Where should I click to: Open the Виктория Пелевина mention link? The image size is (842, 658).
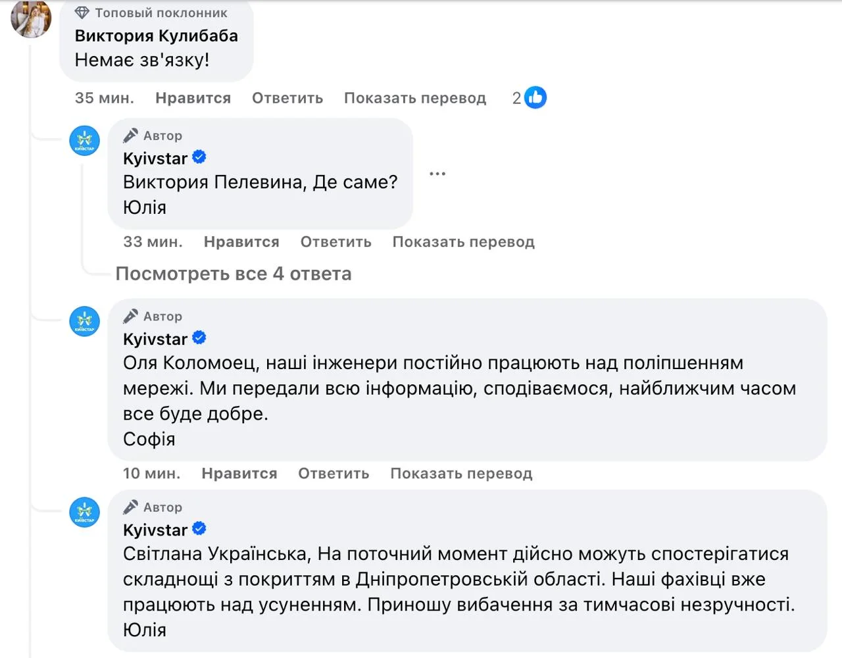(214, 182)
